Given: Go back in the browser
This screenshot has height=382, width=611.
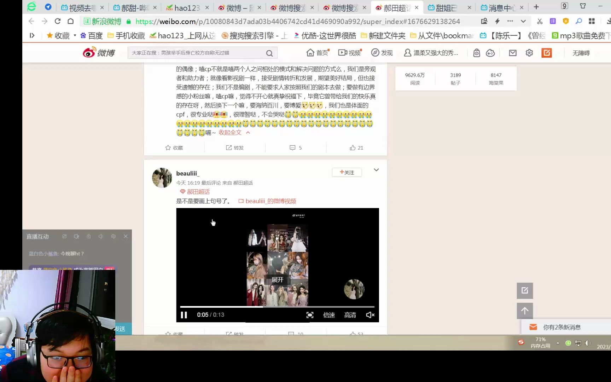Looking at the screenshot, I should pos(31,21).
